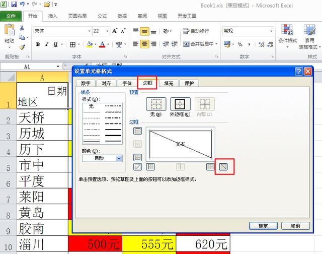This screenshot has width=322, height=254.
Task: Open the 颜色 color dropdown showing 自动
Action: click(102, 158)
